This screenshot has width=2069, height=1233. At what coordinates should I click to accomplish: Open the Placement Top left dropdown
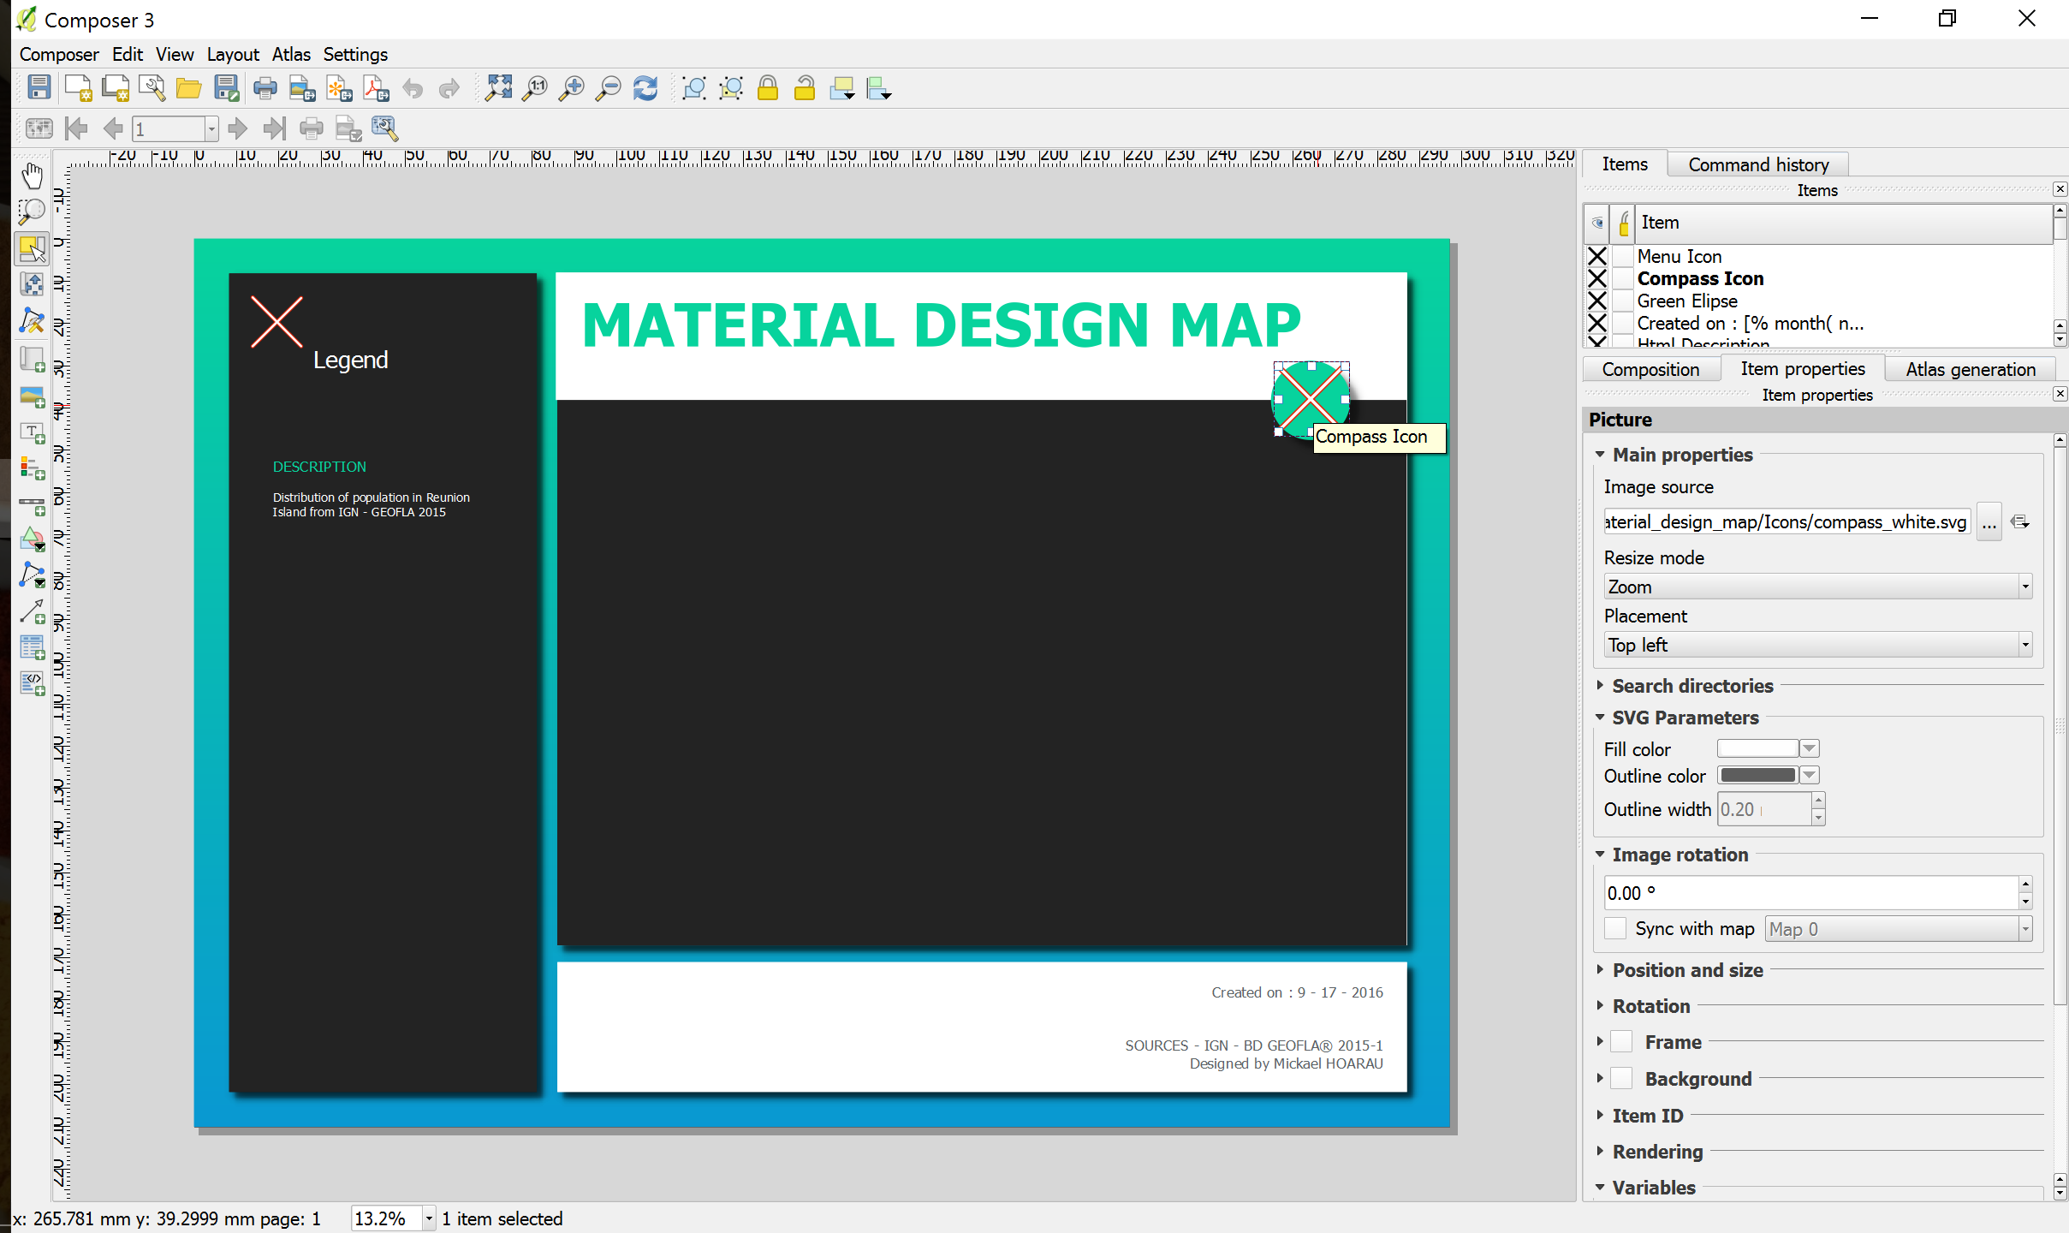1816,645
